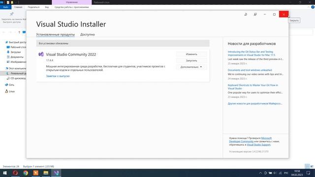Viewport: 315px width, 177px height.
Task: Select Сеть in Explorer sidebar
Action: point(9,85)
